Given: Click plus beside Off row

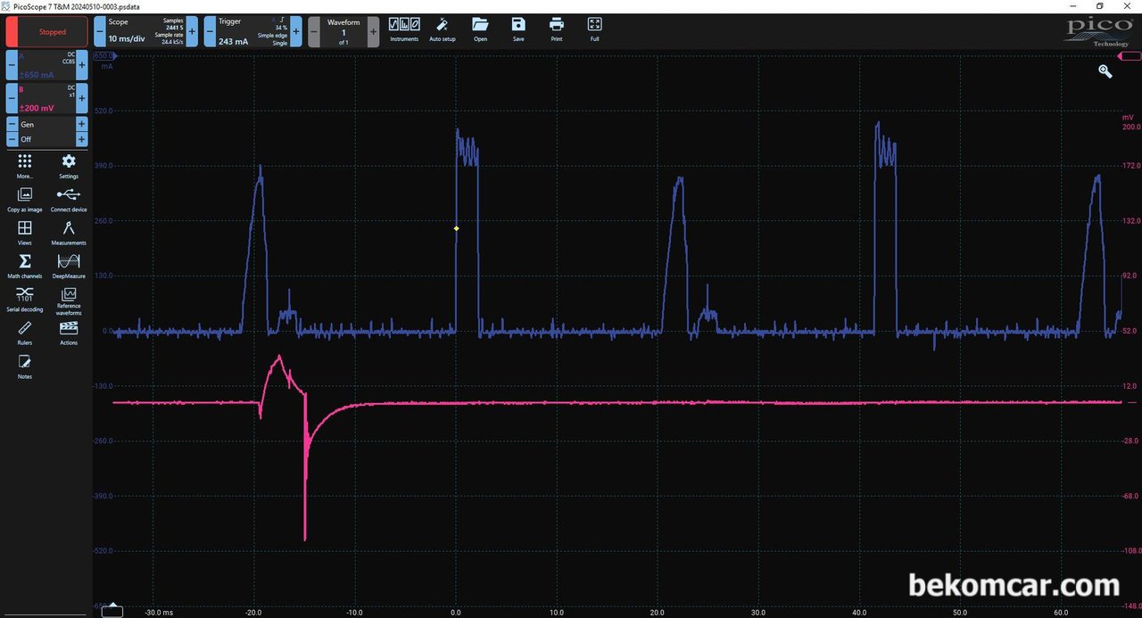Looking at the screenshot, I should click(x=82, y=139).
